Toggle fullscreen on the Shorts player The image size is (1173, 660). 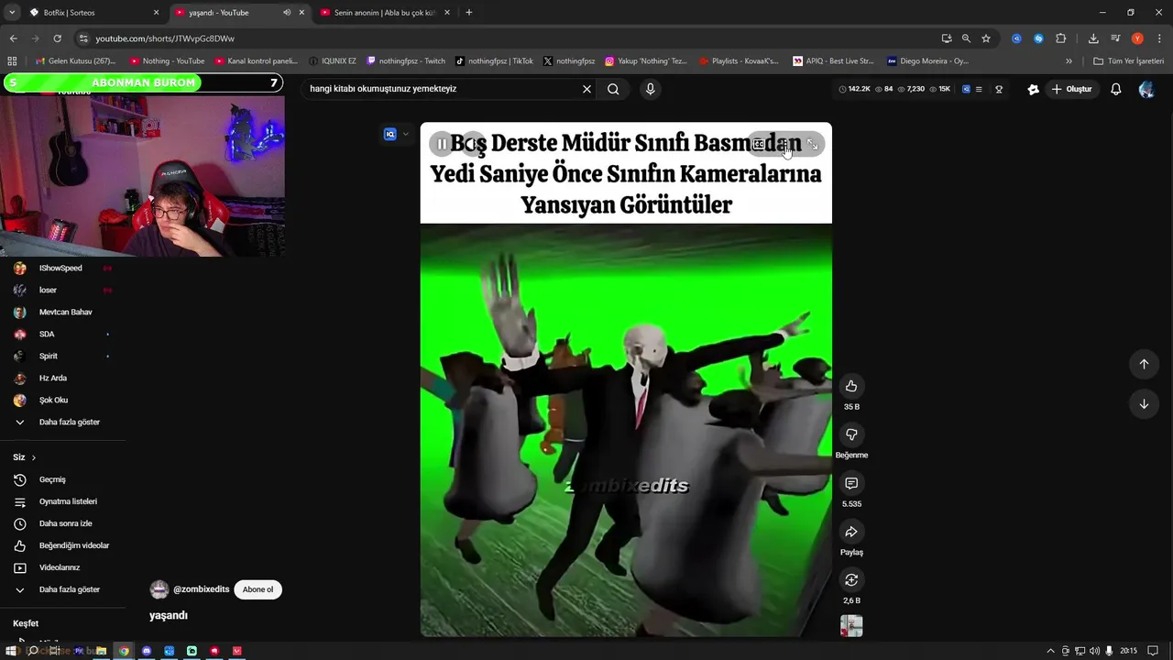[812, 144]
